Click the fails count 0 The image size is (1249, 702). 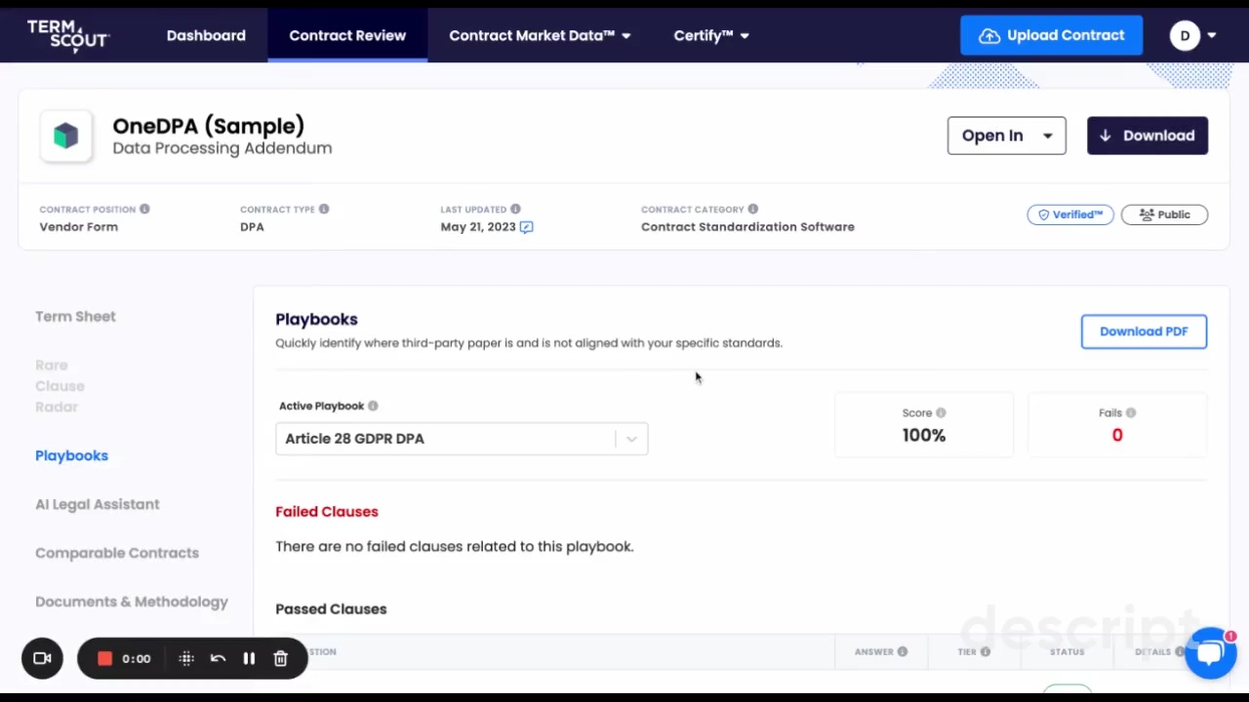1117,436
